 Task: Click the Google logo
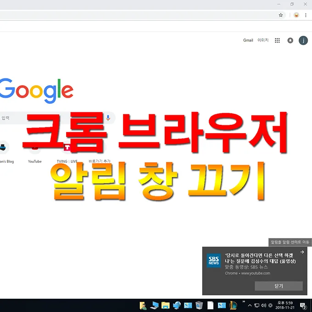36,91
